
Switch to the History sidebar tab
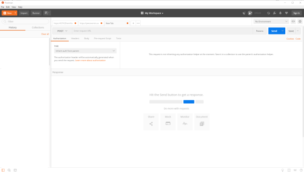[x=13, y=28]
